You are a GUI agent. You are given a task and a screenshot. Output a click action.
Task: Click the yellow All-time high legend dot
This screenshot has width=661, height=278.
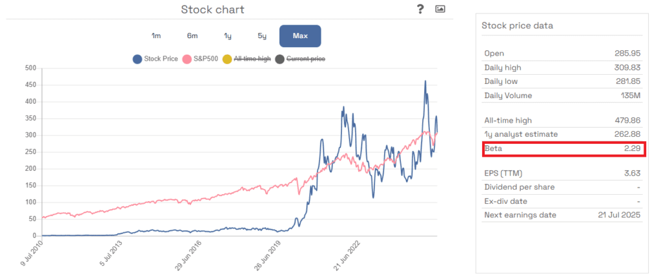click(227, 59)
